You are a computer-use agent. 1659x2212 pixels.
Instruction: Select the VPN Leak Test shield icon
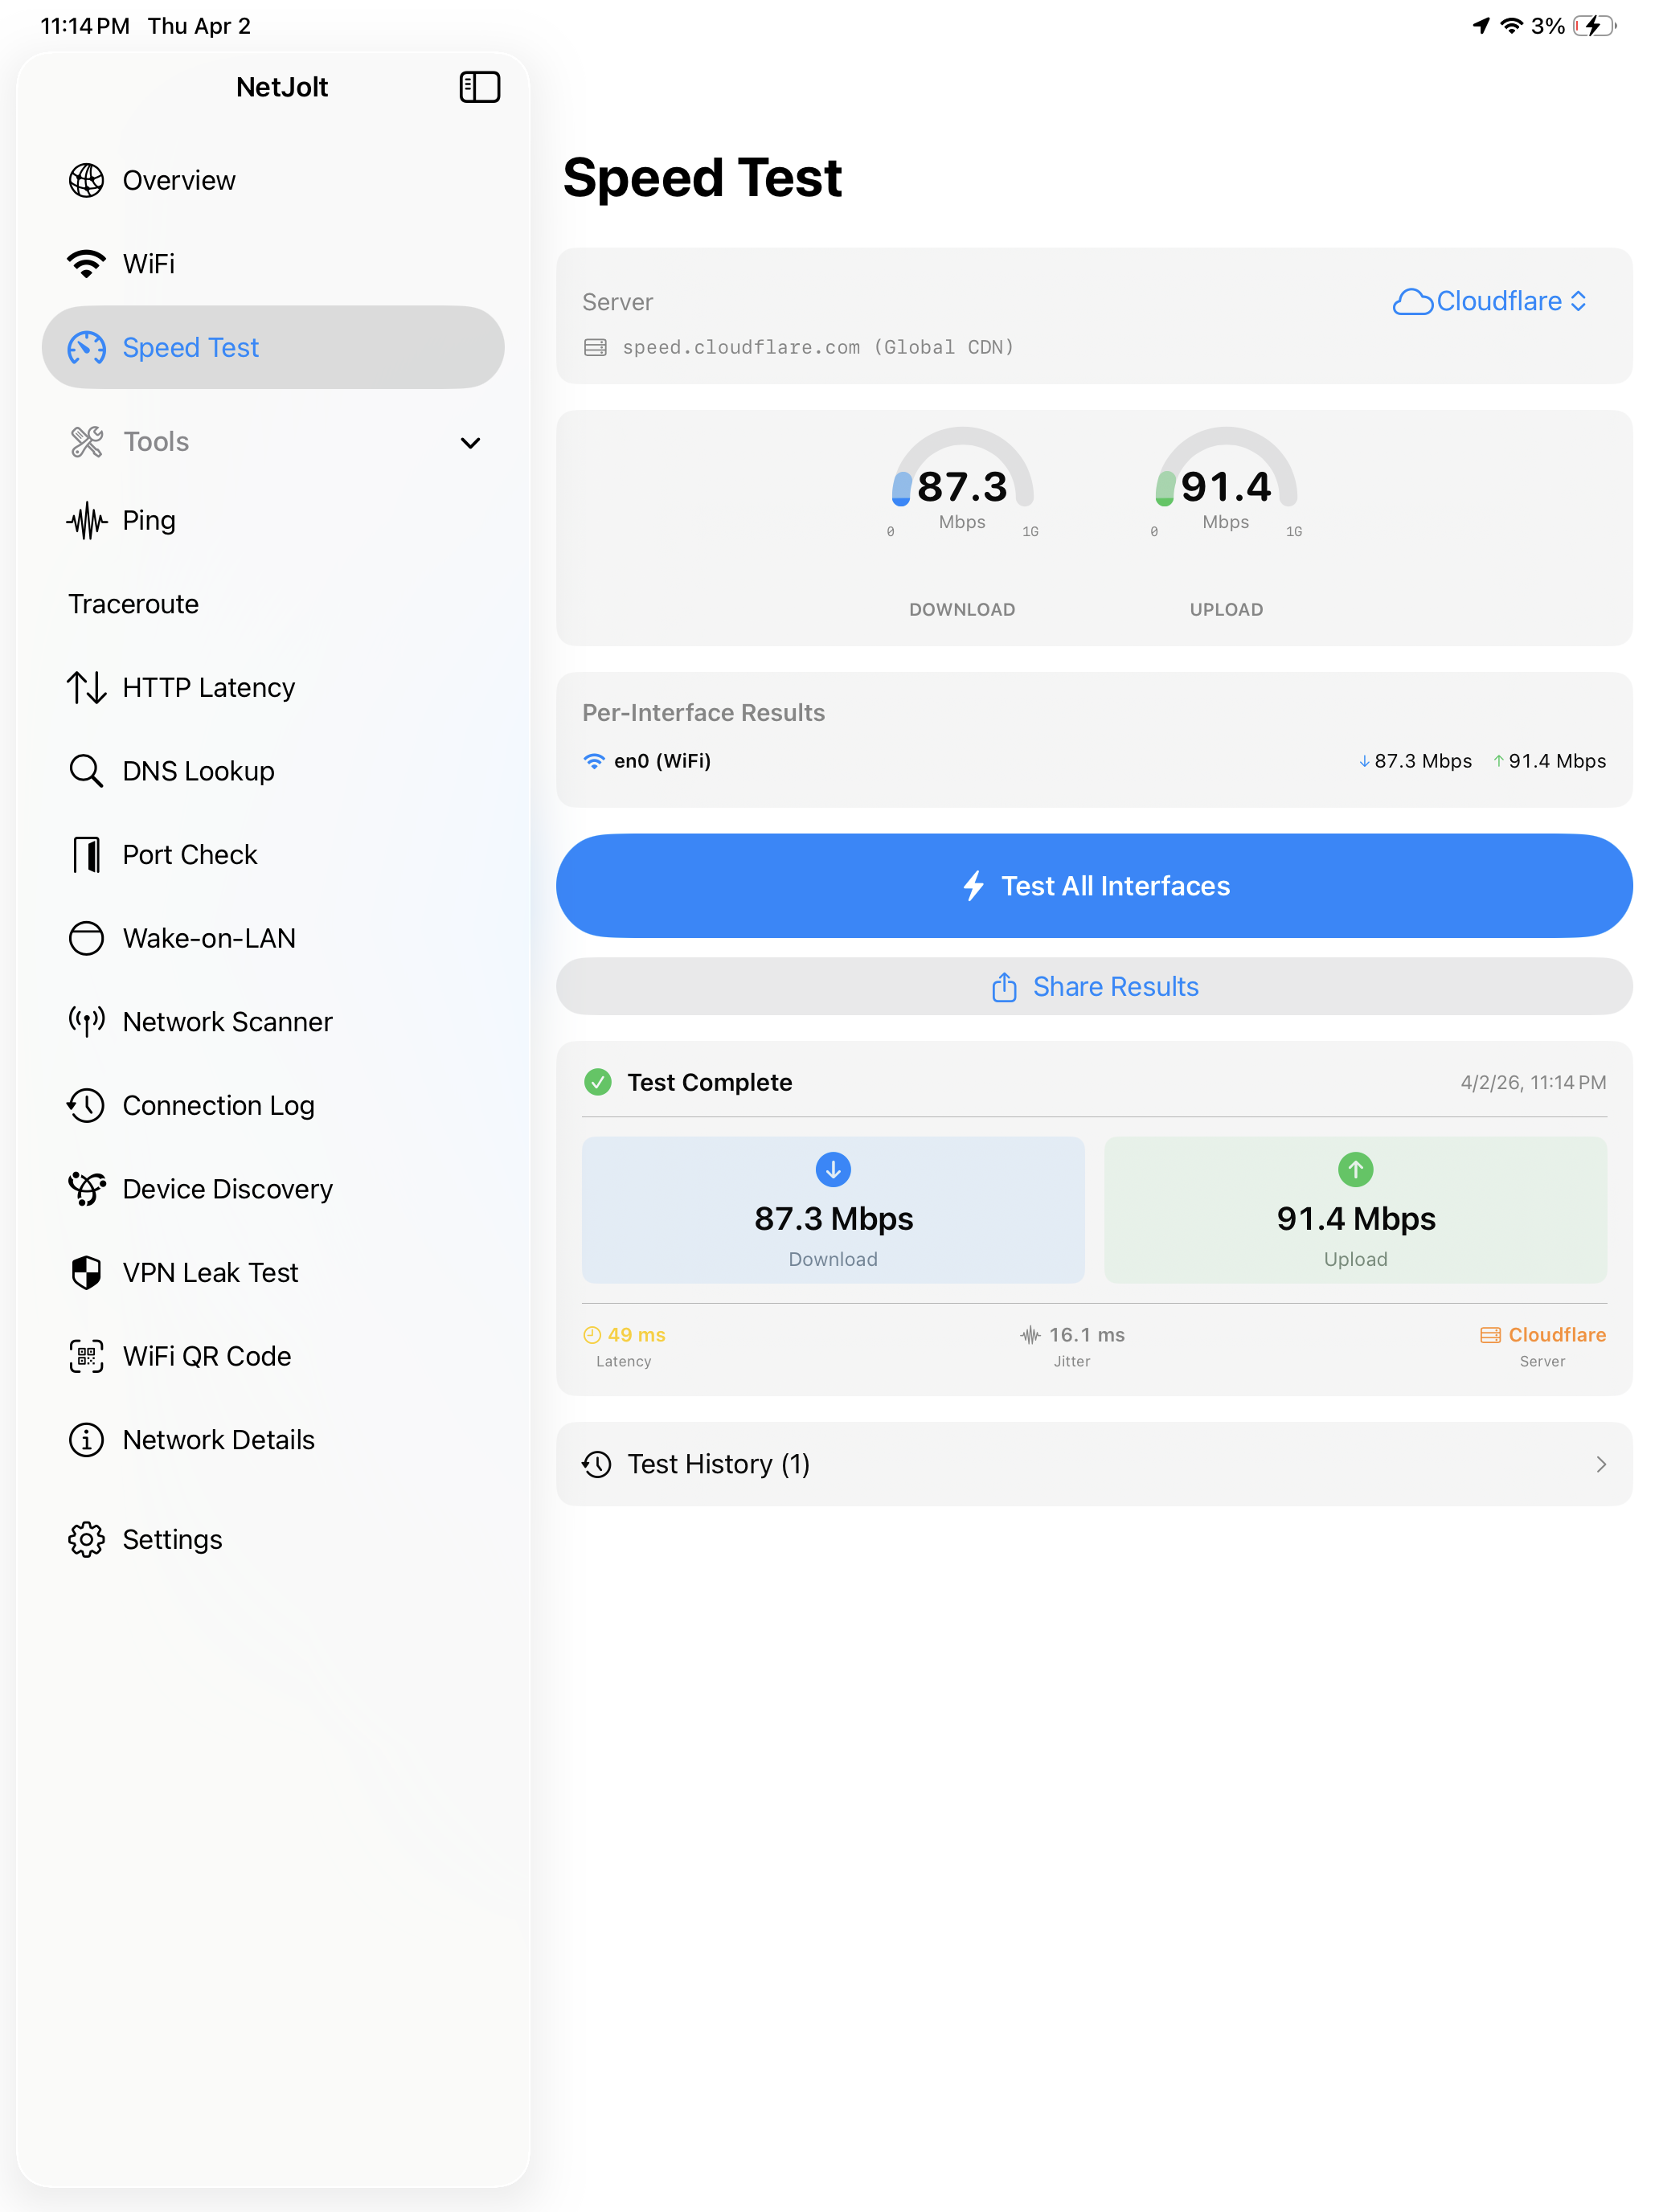(86, 1272)
